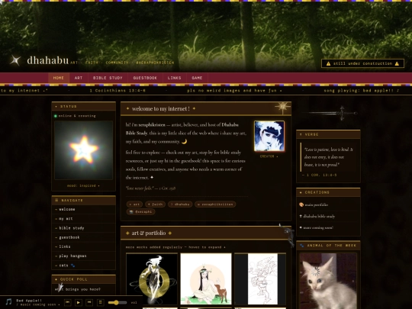Click the dhahabu site title
This screenshot has height=309, width=412.
click(48, 60)
